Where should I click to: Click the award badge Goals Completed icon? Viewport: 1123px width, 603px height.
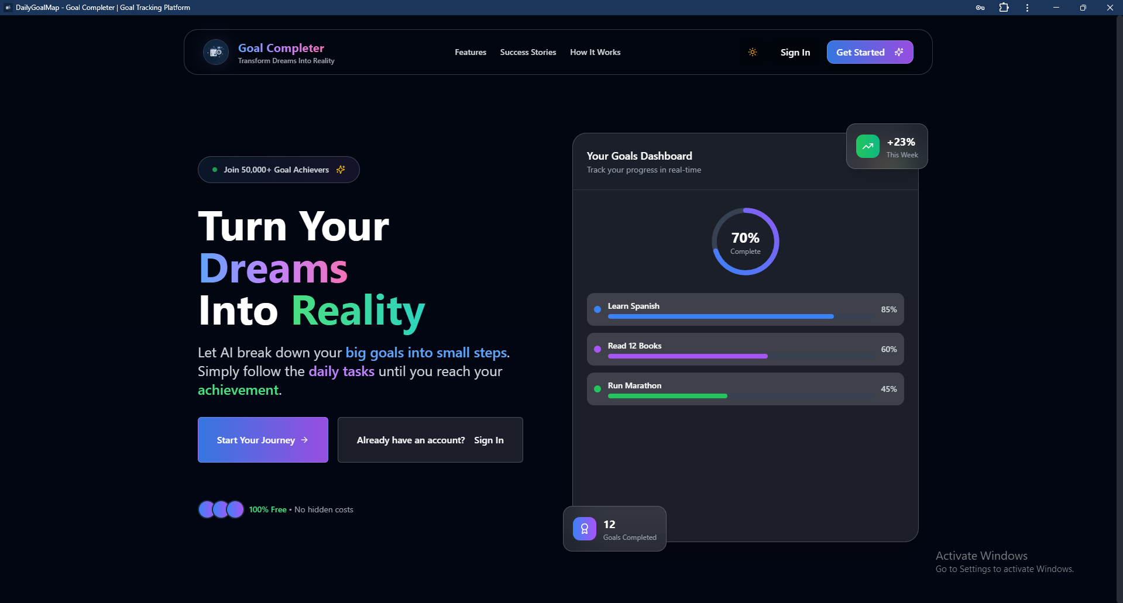tap(584, 529)
